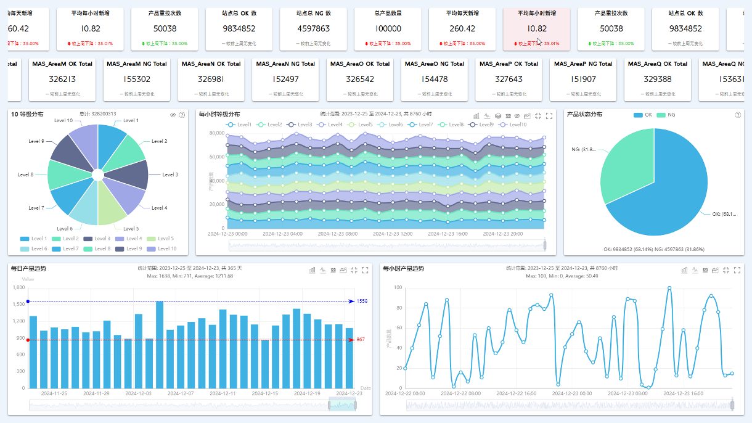Image resolution: width=752 pixels, height=423 pixels.
Task: Expand 每日产量趋势 chart to fullscreen
Action: [365, 269]
